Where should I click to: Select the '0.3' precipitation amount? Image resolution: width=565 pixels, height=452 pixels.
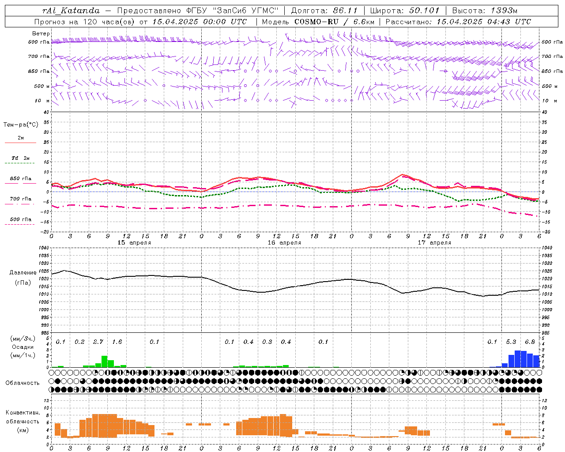click(x=267, y=342)
